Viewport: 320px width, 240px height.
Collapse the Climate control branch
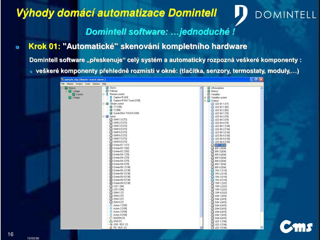pyautogui.click(x=104, y=104)
